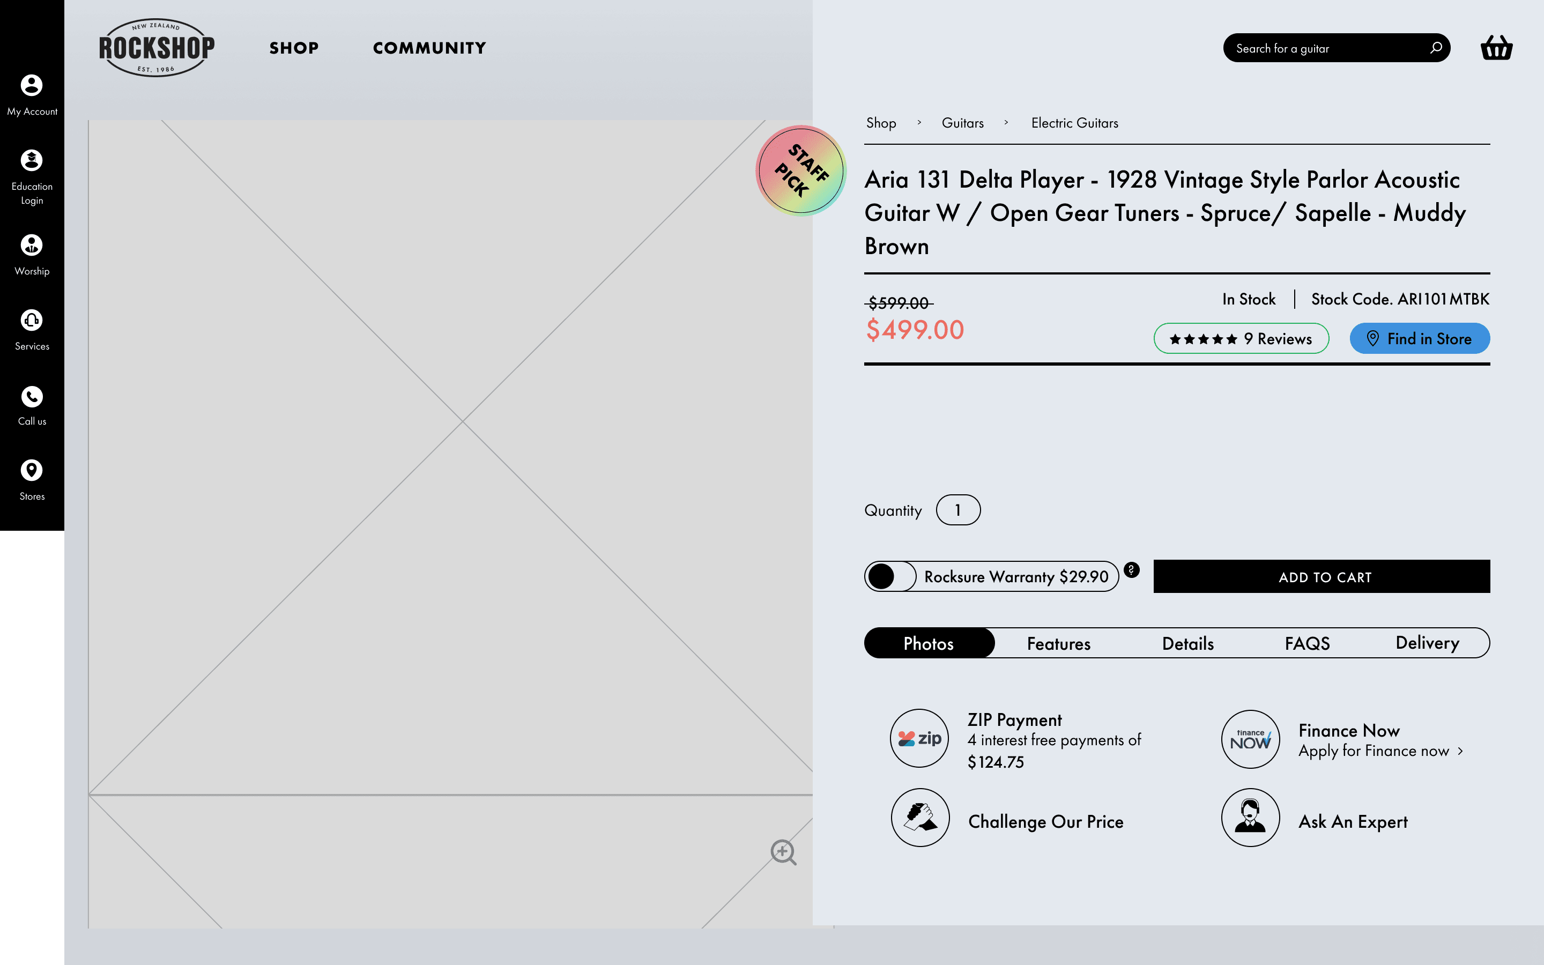Click the Find in Store button
Screen dimensions: 1544x965
point(1419,339)
